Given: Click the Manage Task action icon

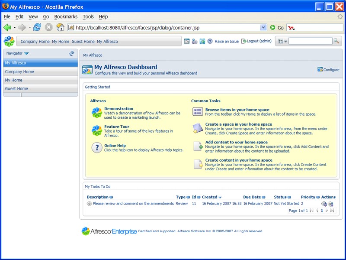Looking at the screenshot, I should coord(324,204).
